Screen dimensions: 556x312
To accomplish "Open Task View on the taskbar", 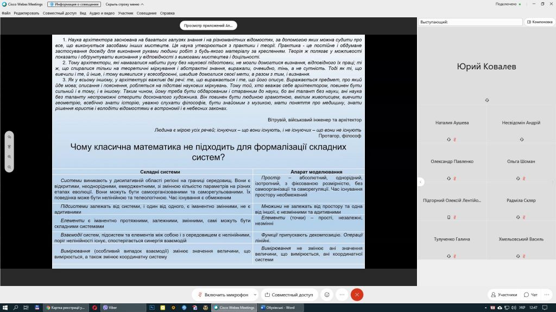I will (26, 308).
